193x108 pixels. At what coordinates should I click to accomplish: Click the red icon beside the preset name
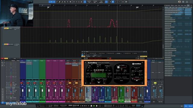(x=110, y=58)
